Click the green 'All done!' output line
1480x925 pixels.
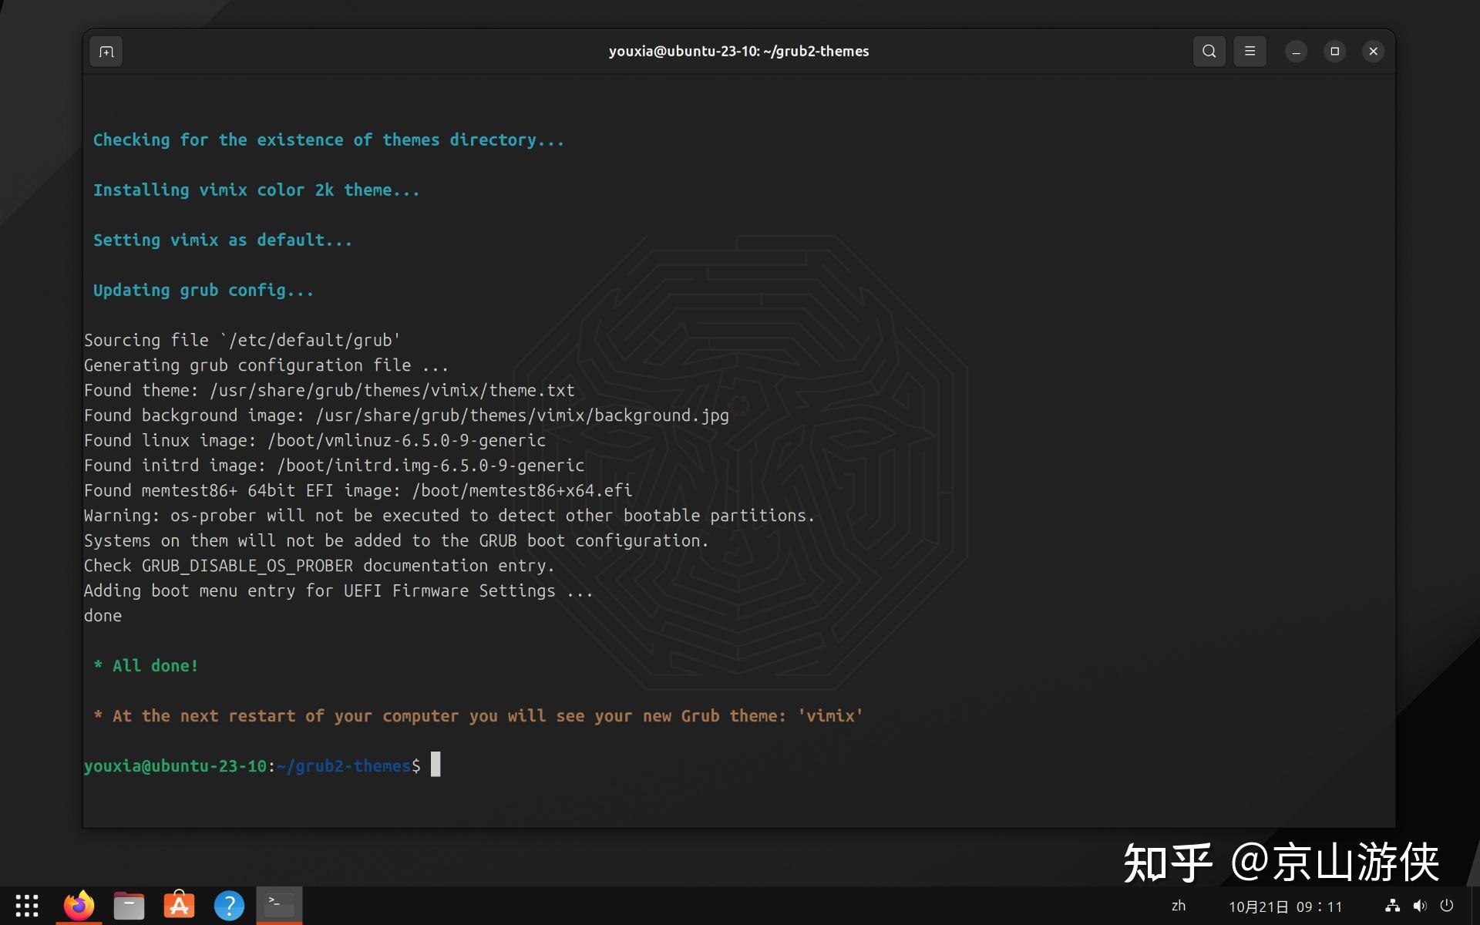(146, 665)
